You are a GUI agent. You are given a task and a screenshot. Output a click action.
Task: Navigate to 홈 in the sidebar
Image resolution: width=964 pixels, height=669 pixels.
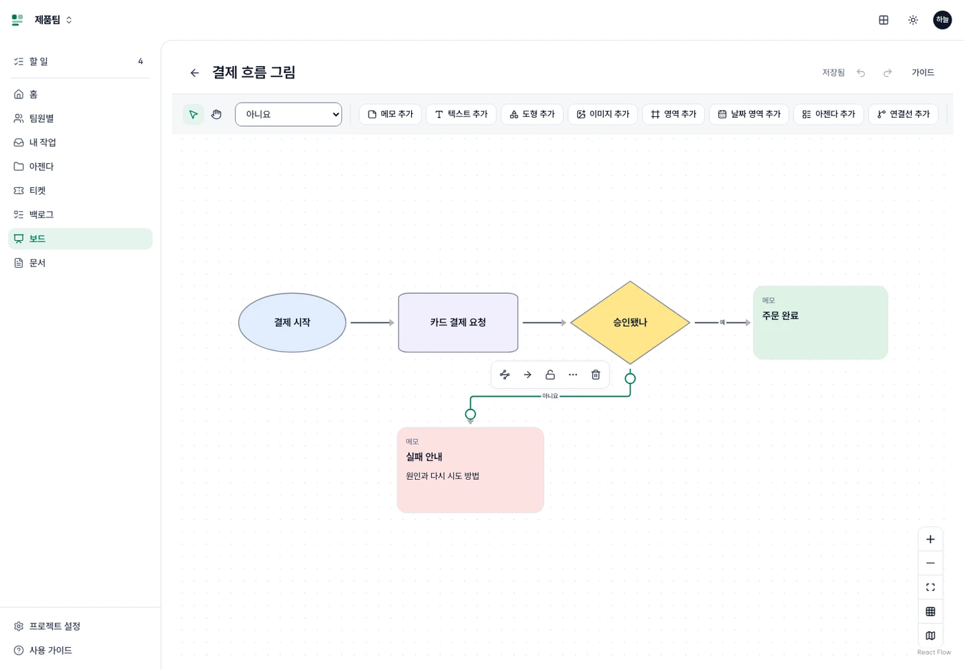[x=80, y=94]
